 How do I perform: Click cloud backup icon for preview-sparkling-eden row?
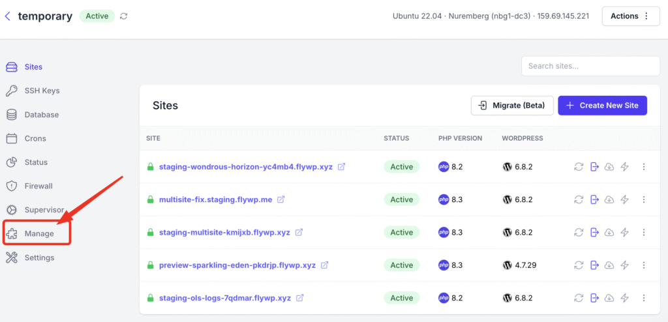(x=609, y=265)
